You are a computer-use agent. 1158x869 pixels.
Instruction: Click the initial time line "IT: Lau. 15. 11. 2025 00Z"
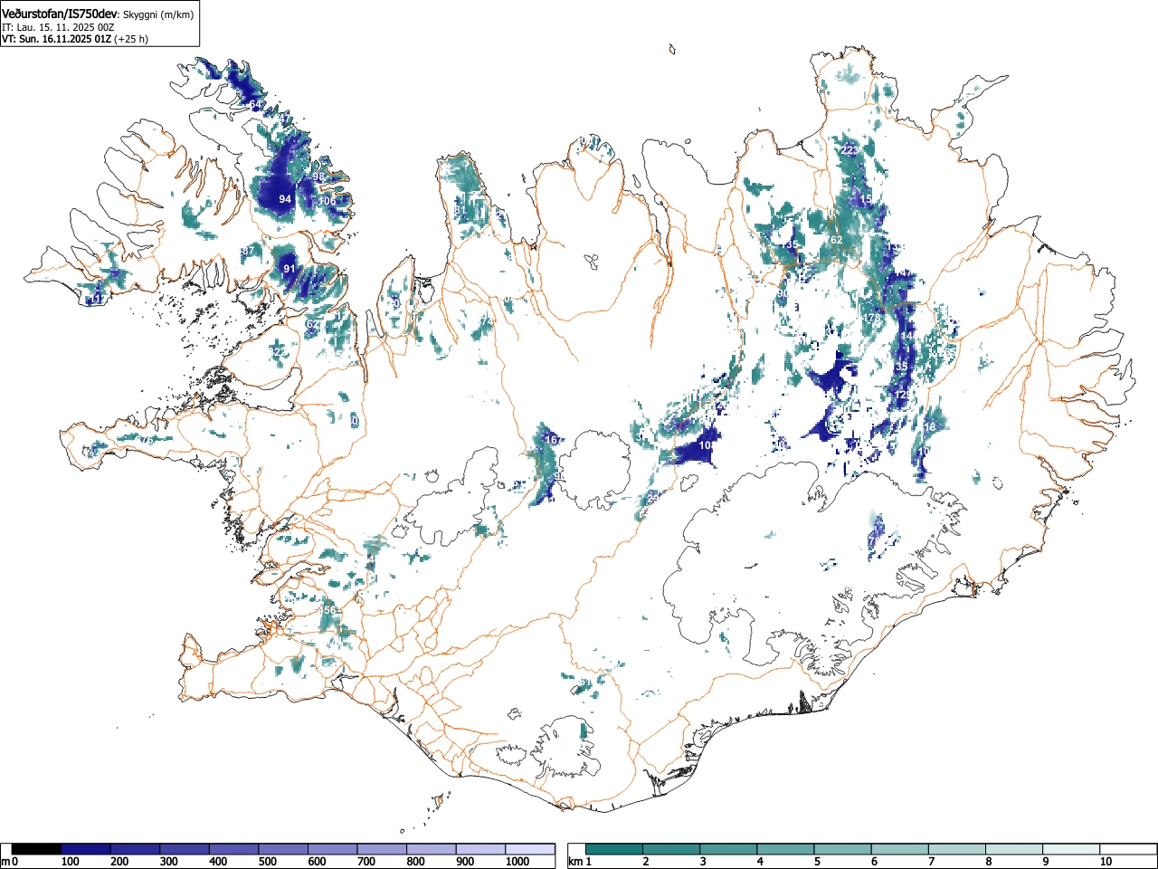(x=58, y=27)
